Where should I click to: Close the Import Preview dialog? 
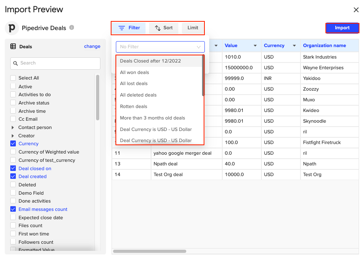356,10
